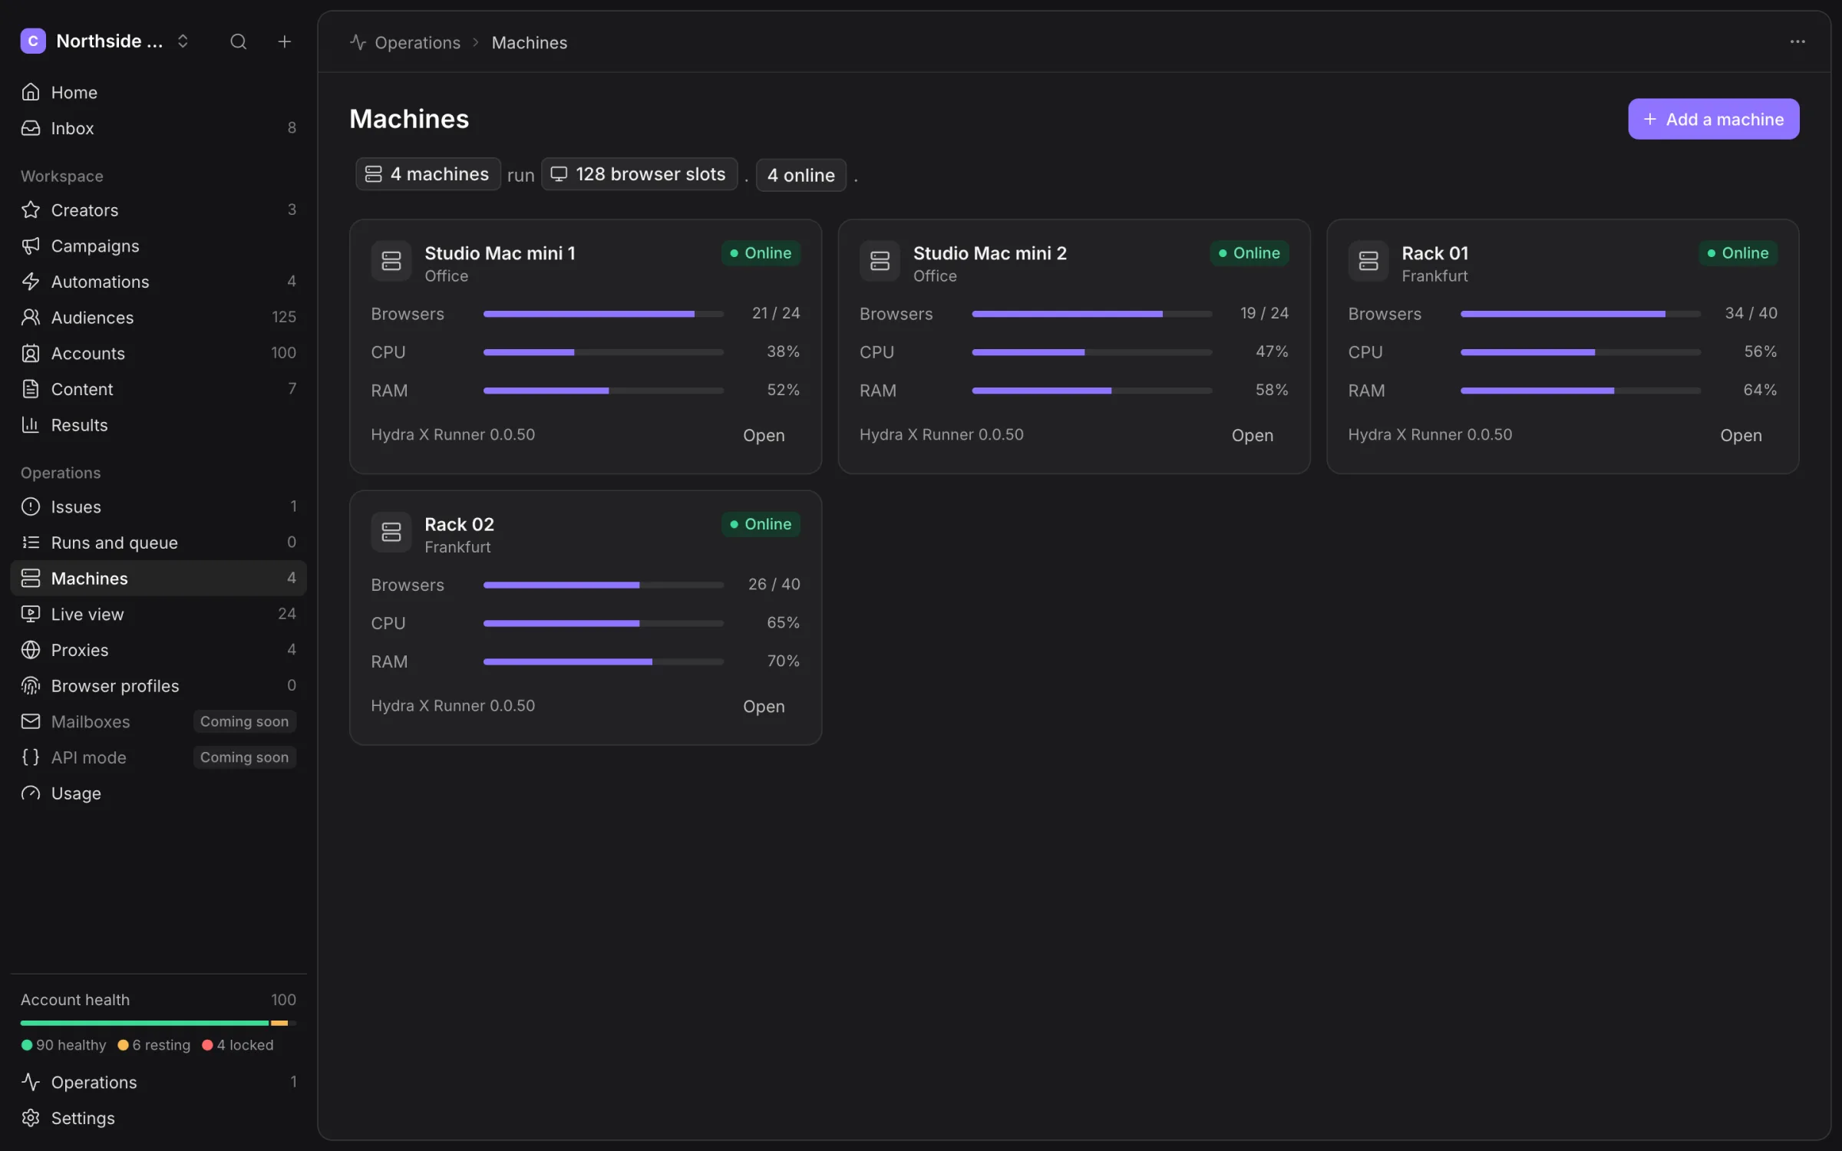Click the plus icon next to search

(284, 41)
